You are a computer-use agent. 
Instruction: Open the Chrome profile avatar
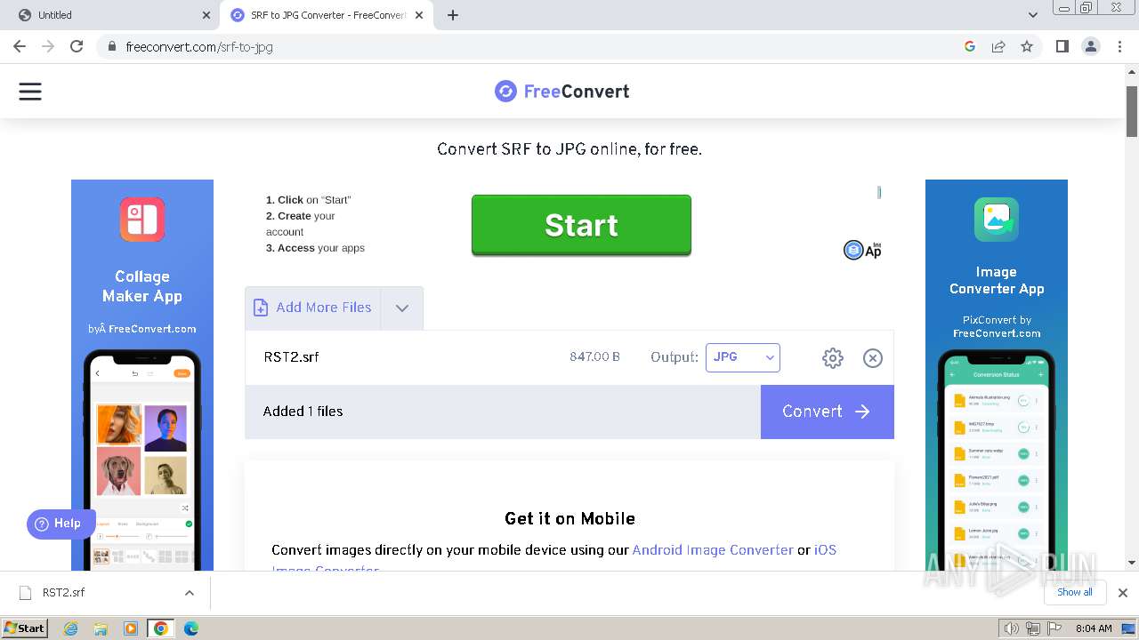pyautogui.click(x=1091, y=46)
